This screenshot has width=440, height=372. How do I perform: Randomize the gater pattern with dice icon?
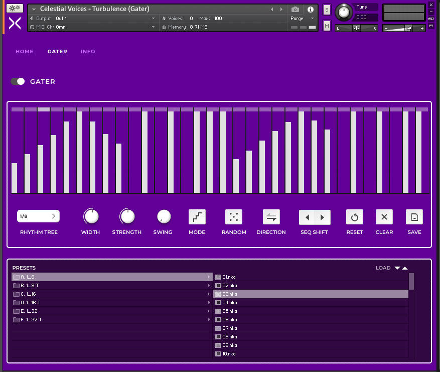234,217
